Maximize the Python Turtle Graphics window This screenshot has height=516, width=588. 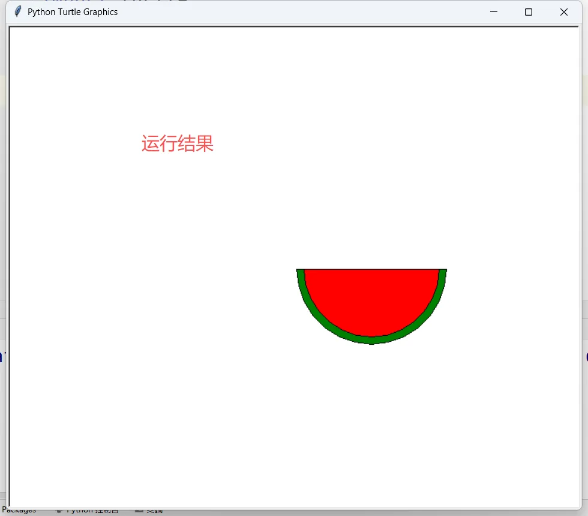[529, 12]
